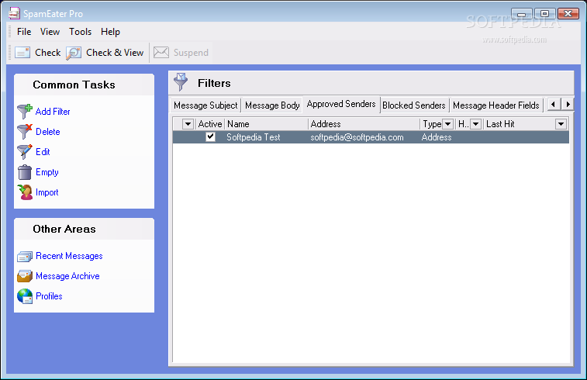Viewport: 587px width, 380px height.
Task: Open the Last Hit column dropdown
Action: click(561, 124)
